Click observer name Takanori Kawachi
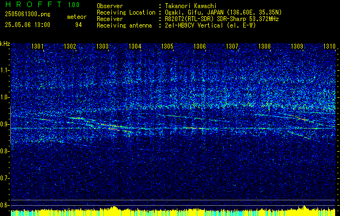 [191, 6]
